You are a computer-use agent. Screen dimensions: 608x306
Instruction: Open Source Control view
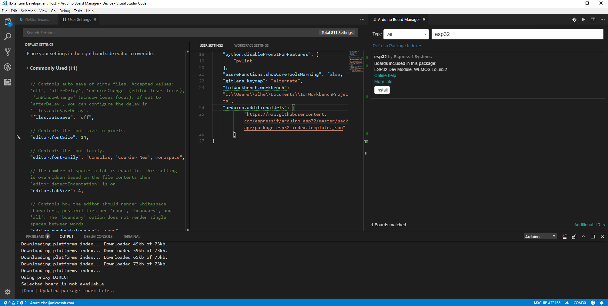pos(8,52)
